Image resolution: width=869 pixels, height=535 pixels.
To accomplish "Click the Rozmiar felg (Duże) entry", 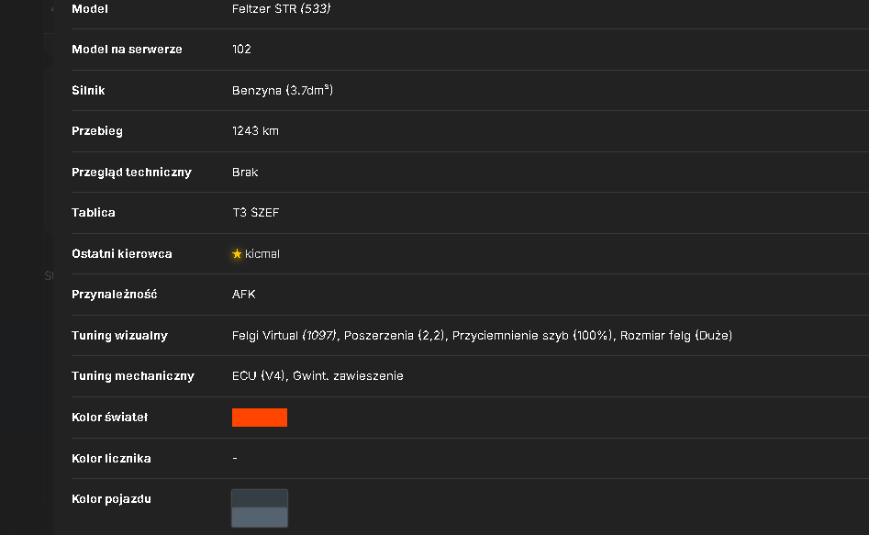I will pyautogui.click(x=676, y=336).
